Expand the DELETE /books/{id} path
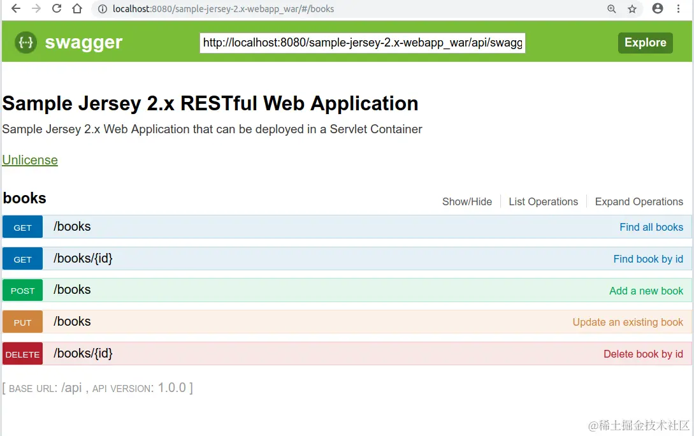This screenshot has width=694, height=436. click(83, 354)
